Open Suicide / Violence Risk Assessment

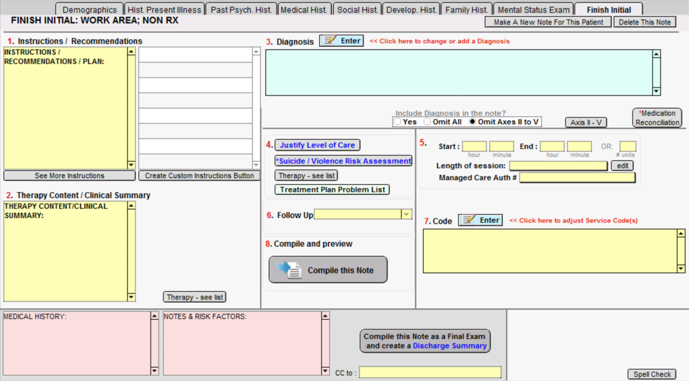343,161
